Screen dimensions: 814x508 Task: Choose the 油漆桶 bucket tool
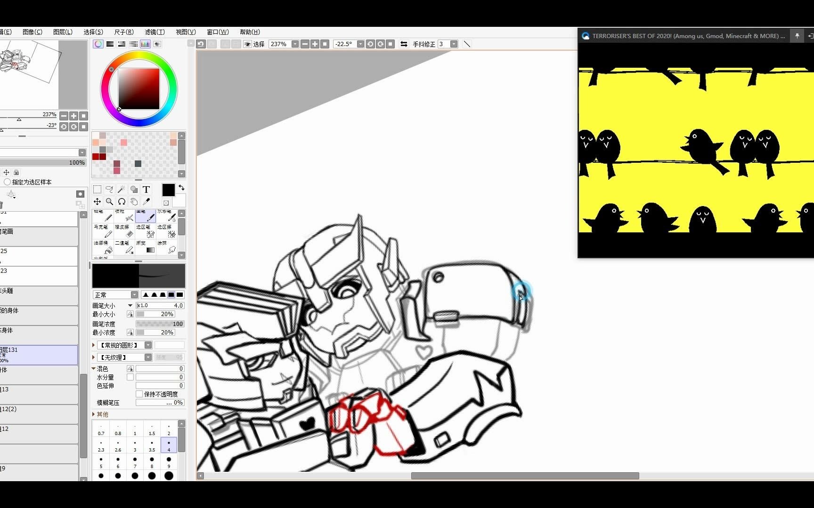pos(103,247)
